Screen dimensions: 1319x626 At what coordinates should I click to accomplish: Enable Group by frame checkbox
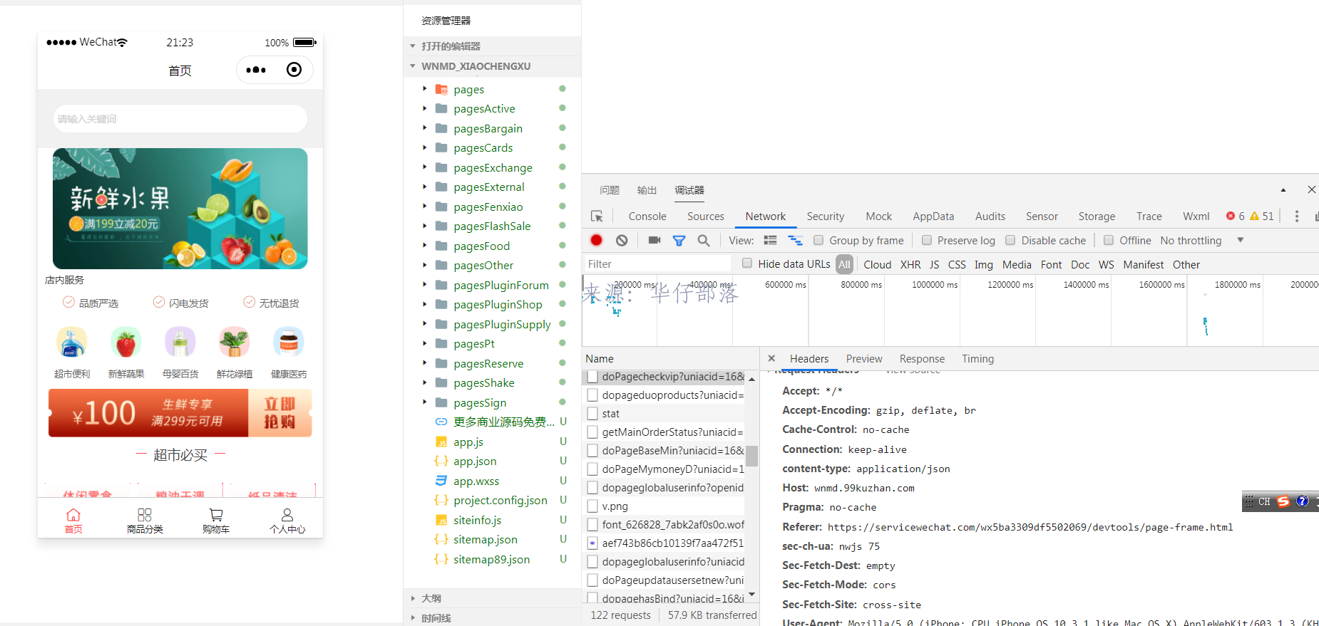818,240
